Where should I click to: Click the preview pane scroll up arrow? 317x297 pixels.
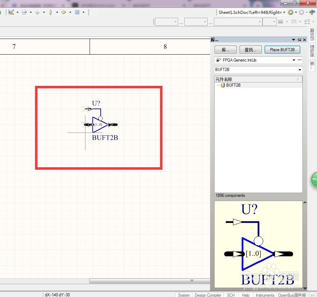pos(305,202)
